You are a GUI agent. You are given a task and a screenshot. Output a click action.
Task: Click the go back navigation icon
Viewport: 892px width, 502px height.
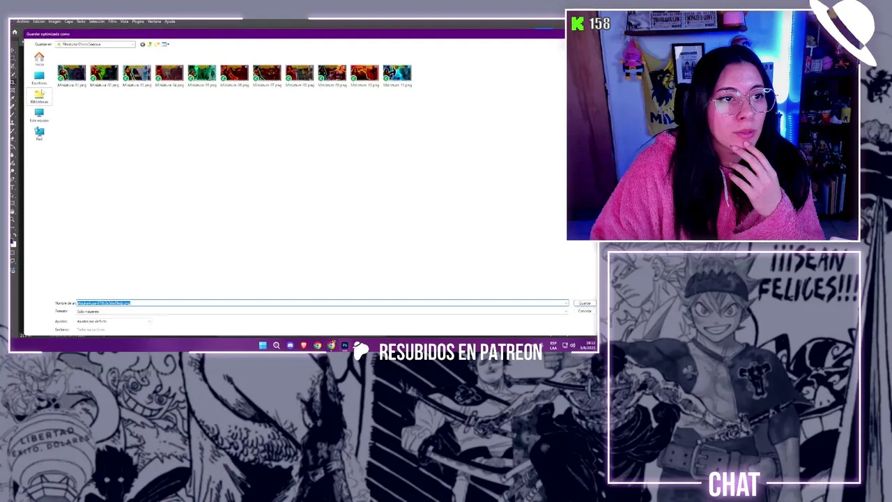tap(143, 44)
